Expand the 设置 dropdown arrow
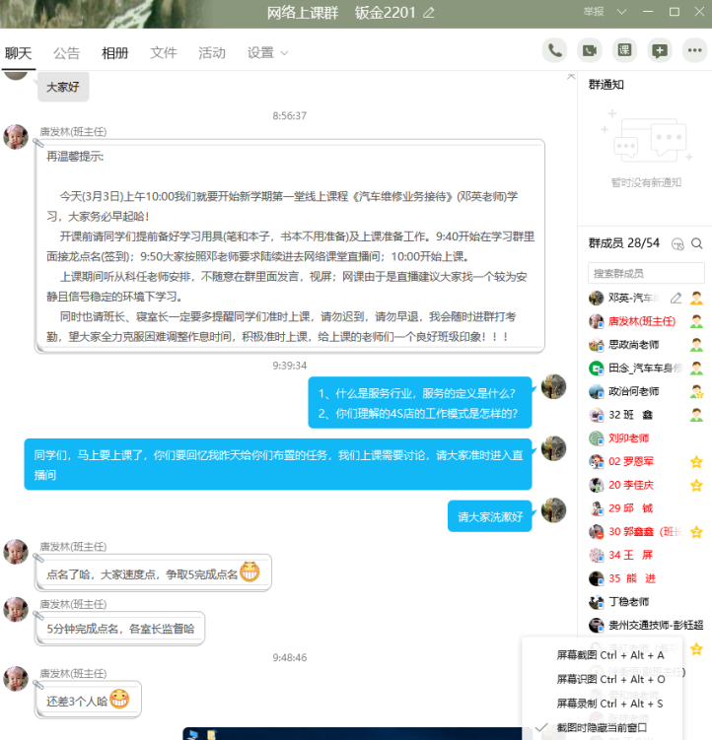712x740 pixels. [284, 53]
